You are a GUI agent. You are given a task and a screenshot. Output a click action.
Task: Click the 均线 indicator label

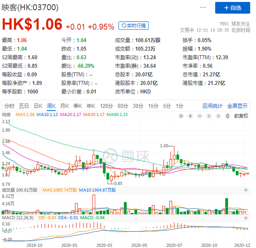6,115
